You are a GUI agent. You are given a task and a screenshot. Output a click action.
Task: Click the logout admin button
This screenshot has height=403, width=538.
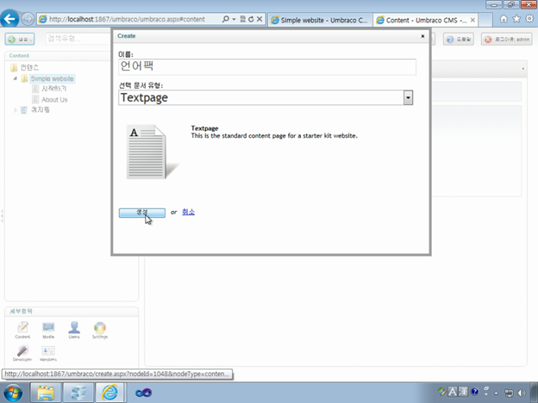[x=507, y=40]
